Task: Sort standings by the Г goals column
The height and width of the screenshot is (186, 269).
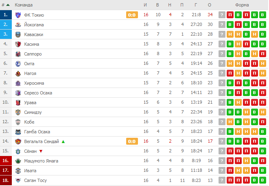Action: click(196, 5)
